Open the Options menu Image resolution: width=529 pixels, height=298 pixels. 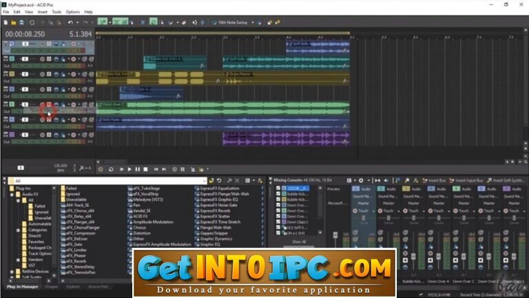click(73, 12)
